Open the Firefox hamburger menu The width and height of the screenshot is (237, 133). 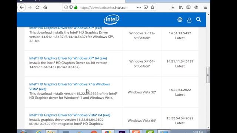coord(206,7)
